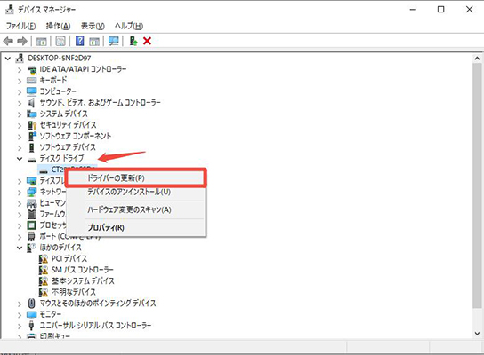Click the PCI デバイス warning icon

click(x=44, y=258)
